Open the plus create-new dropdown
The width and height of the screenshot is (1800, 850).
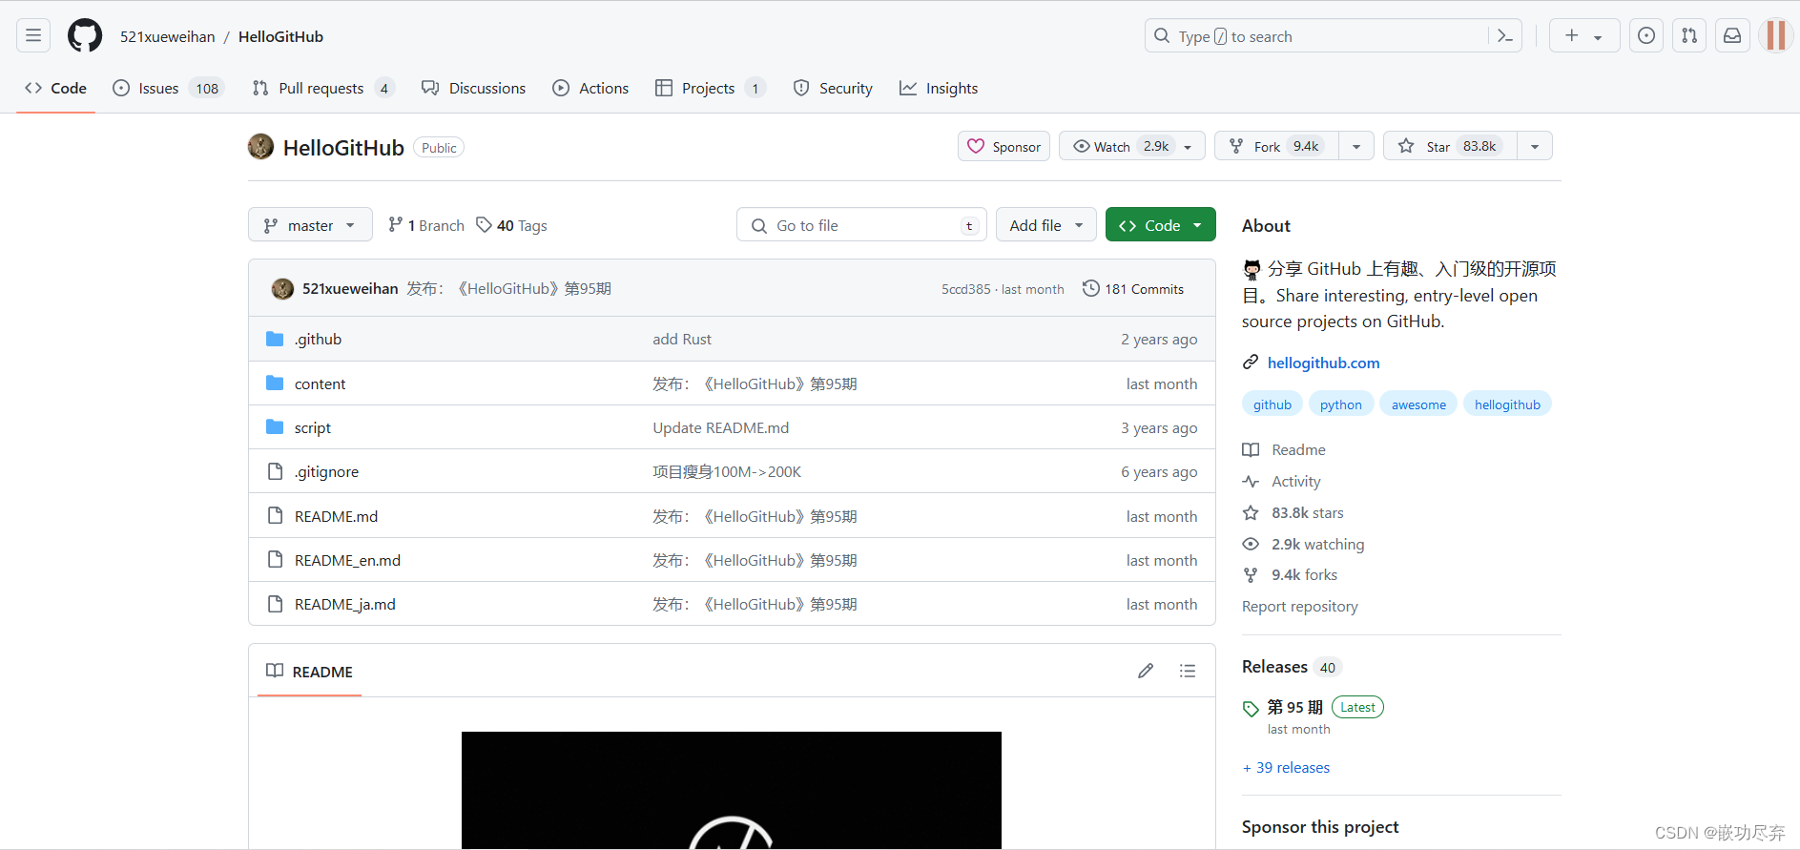[1584, 36]
